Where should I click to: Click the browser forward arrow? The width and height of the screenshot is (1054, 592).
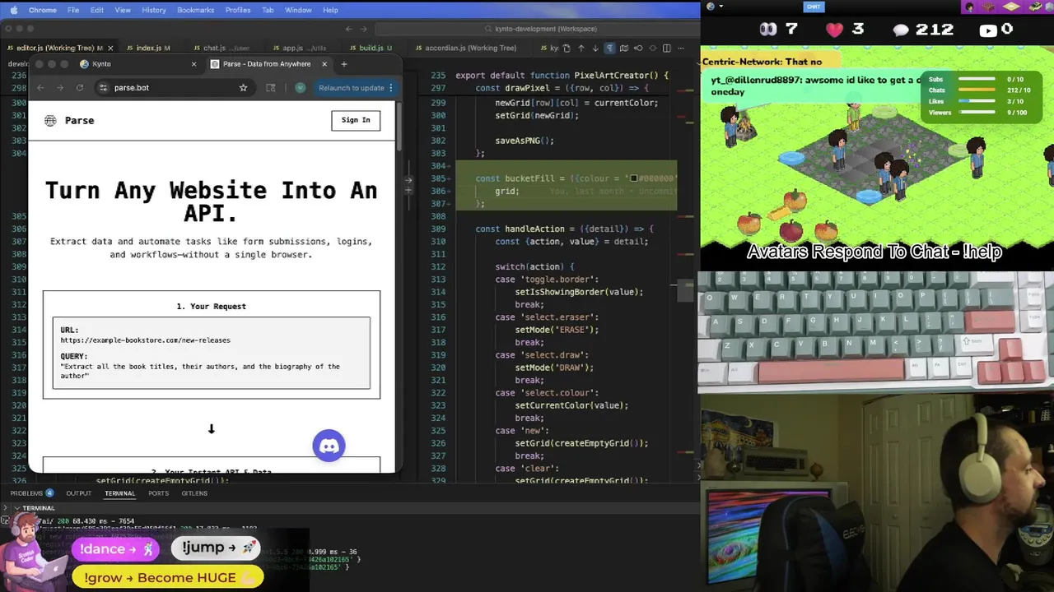(60, 87)
